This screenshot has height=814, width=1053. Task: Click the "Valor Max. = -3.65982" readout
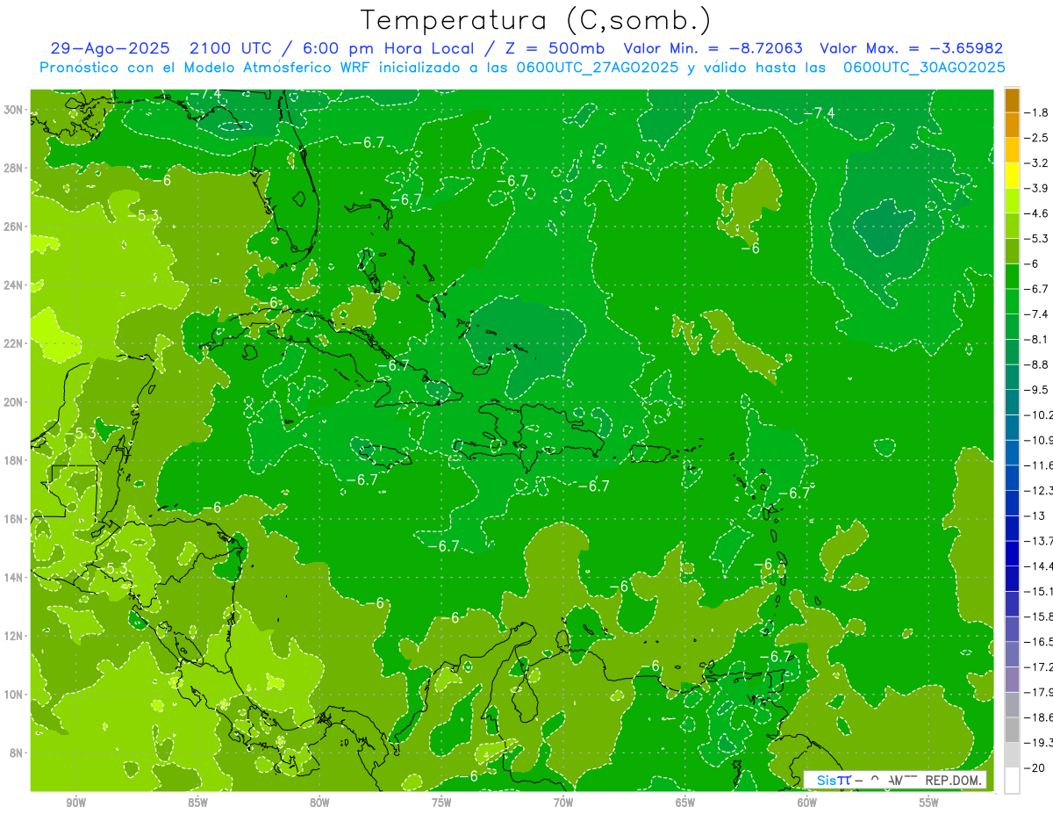[x=912, y=48]
